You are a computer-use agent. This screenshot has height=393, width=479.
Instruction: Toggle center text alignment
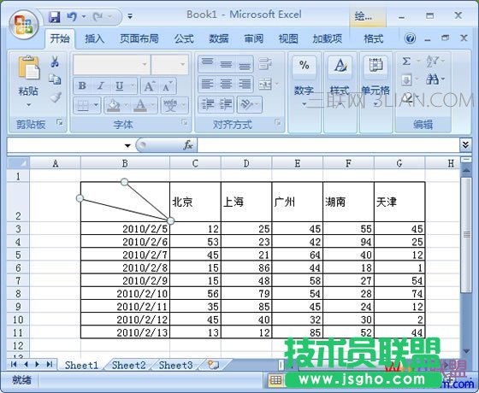point(226,84)
